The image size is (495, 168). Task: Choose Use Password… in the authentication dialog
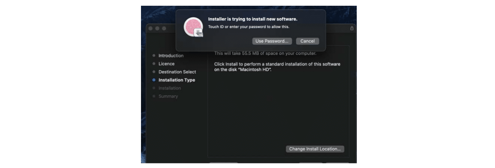[x=272, y=41]
